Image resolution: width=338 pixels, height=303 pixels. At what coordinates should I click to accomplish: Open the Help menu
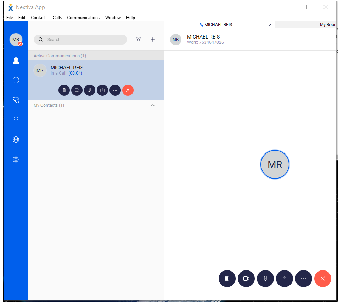coord(130,18)
